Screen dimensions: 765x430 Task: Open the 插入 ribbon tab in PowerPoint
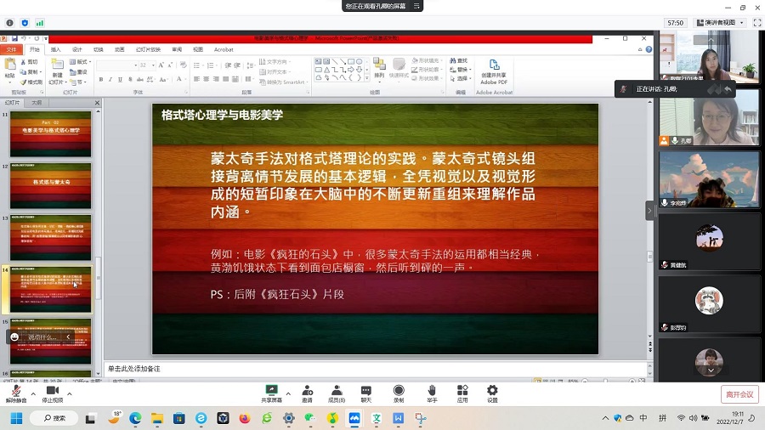pyautogui.click(x=56, y=49)
